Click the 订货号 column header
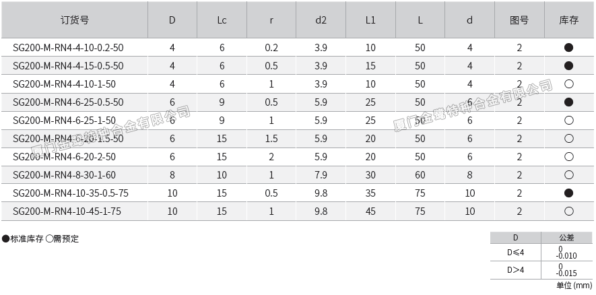Image resolution: width=596 pixels, height=295 pixels. coord(75,20)
